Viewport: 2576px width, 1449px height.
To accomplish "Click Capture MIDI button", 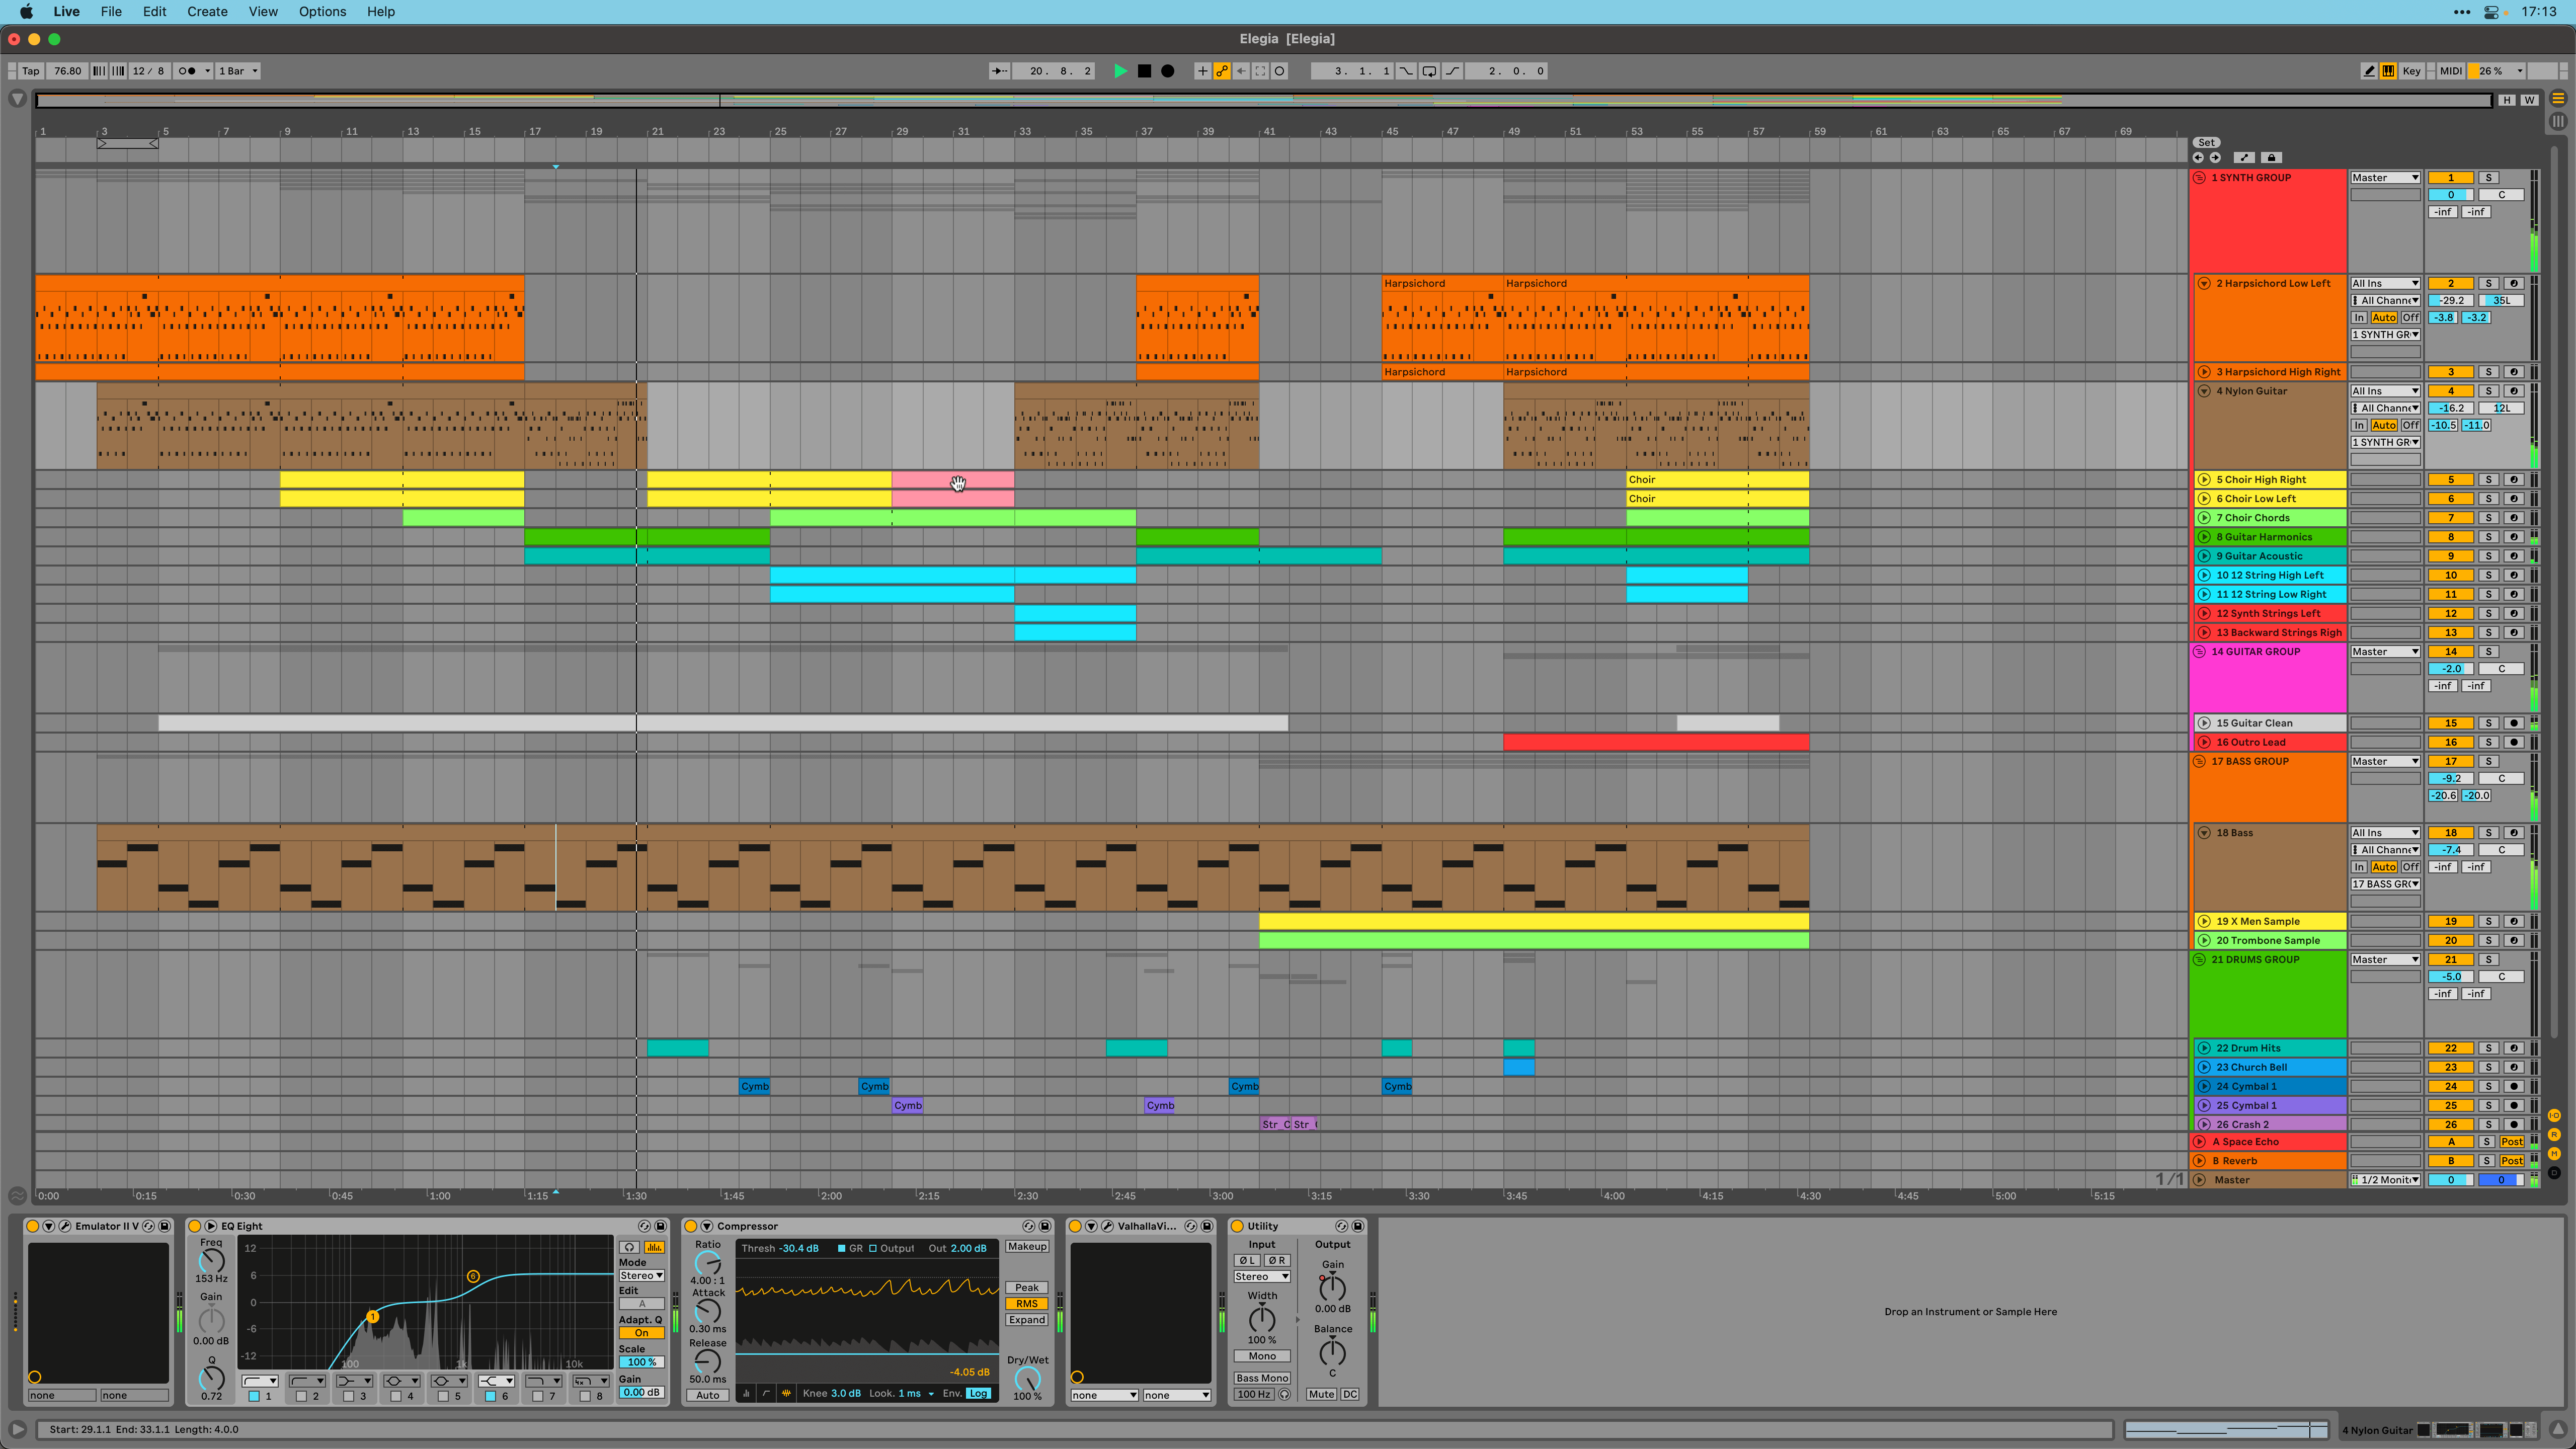I will tap(1260, 71).
